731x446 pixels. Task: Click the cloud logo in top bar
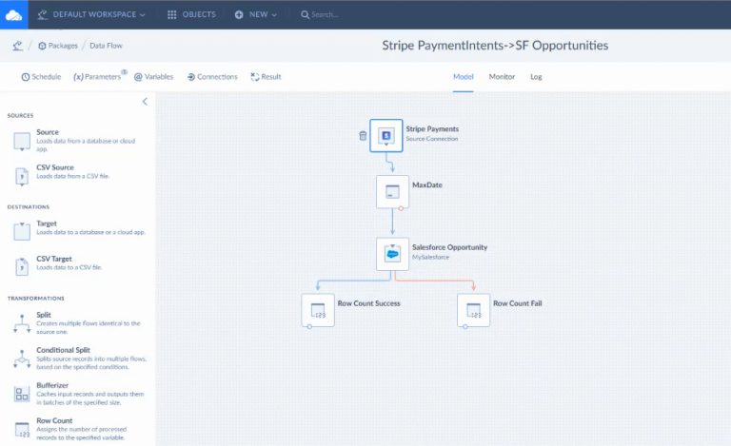pyautogui.click(x=13, y=14)
